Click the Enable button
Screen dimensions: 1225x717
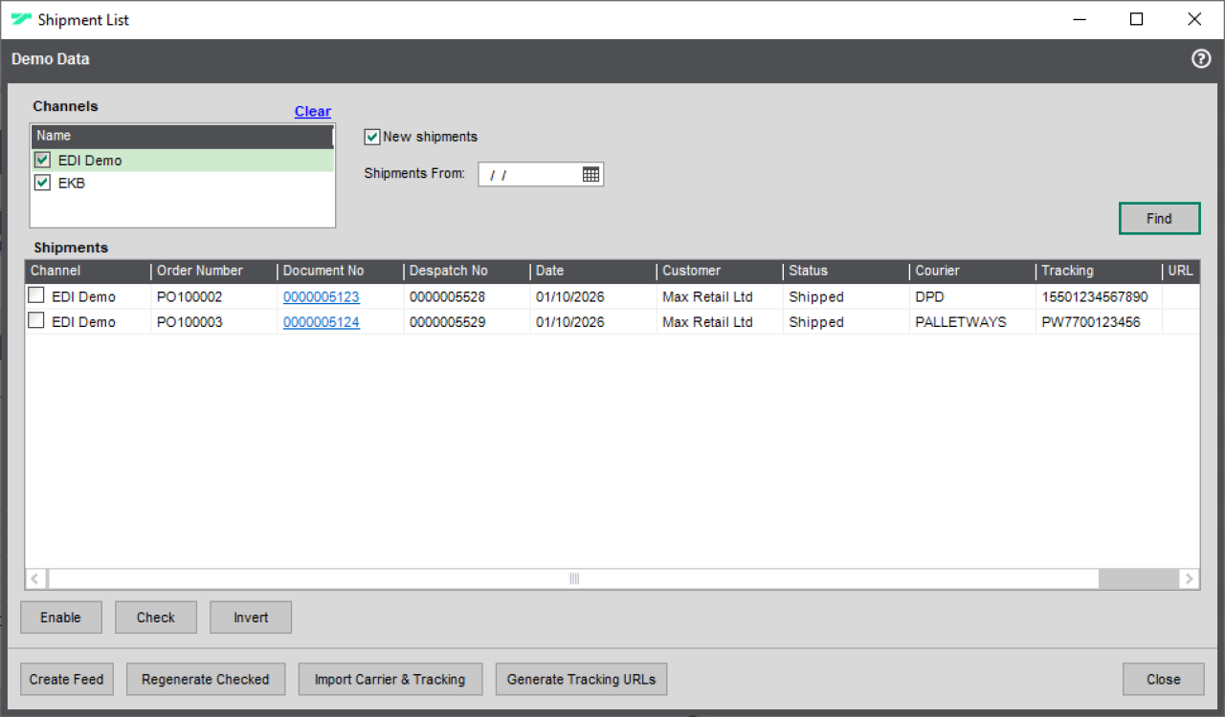[x=60, y=618]
